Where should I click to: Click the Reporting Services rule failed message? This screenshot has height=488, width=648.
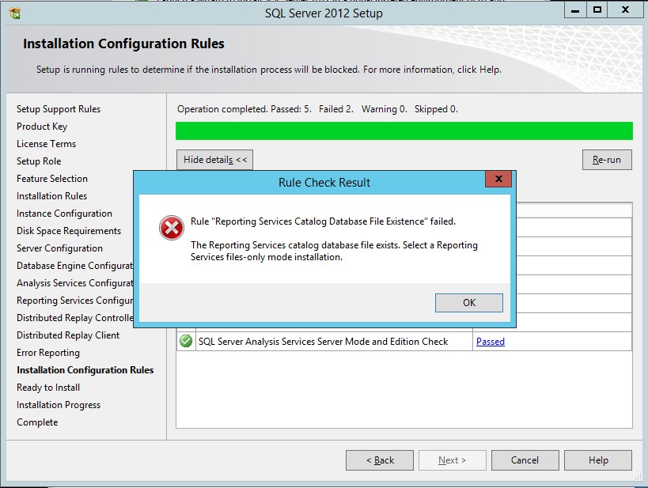[323, 221]
